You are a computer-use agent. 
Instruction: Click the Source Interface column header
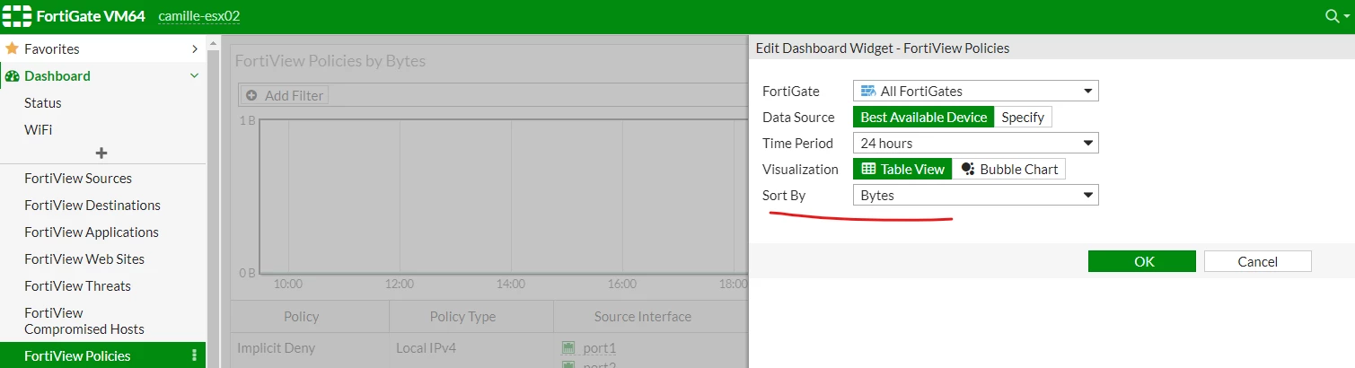pos(643,317)
